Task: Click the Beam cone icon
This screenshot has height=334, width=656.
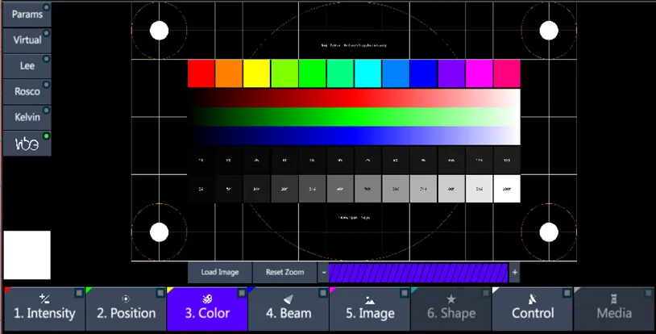Action: point(289,299)
